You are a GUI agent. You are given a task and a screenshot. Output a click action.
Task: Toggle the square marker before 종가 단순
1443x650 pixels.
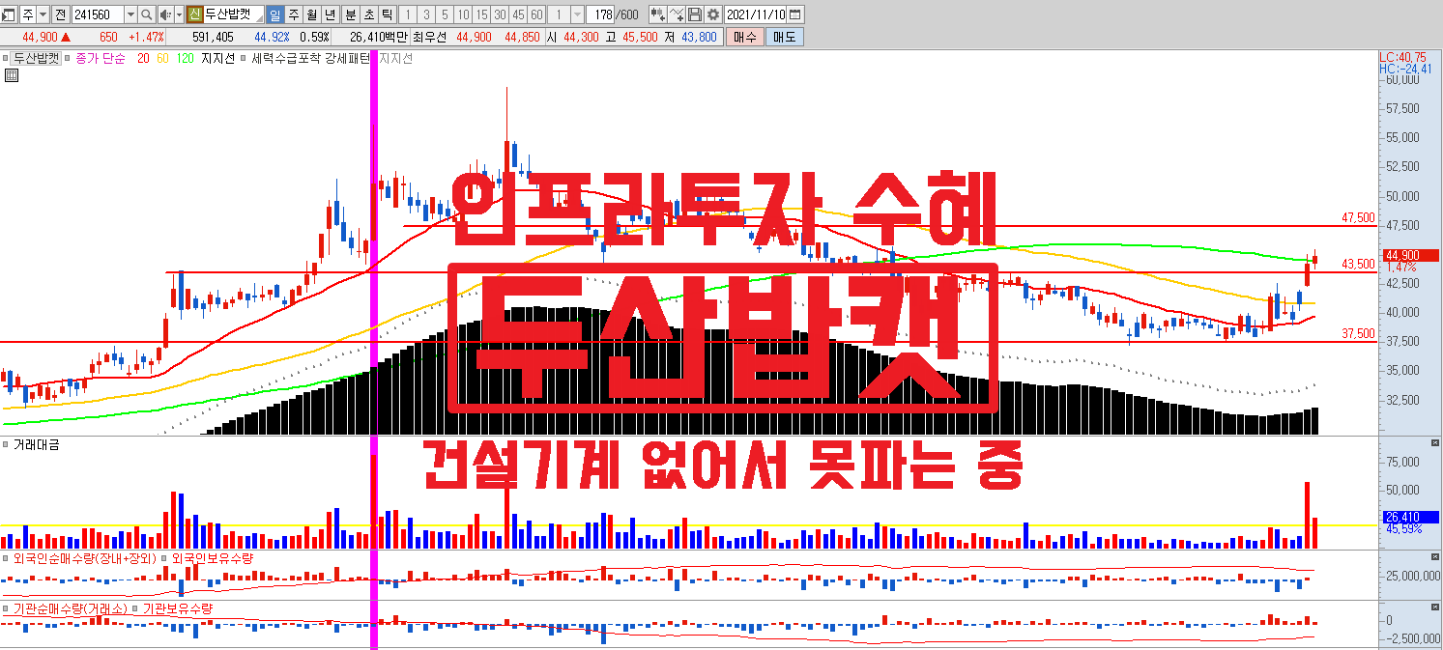point(68,58)
